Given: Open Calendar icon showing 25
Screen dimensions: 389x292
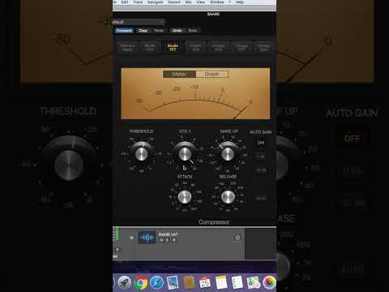Looking at the screenshot, I should pos(205,283).
